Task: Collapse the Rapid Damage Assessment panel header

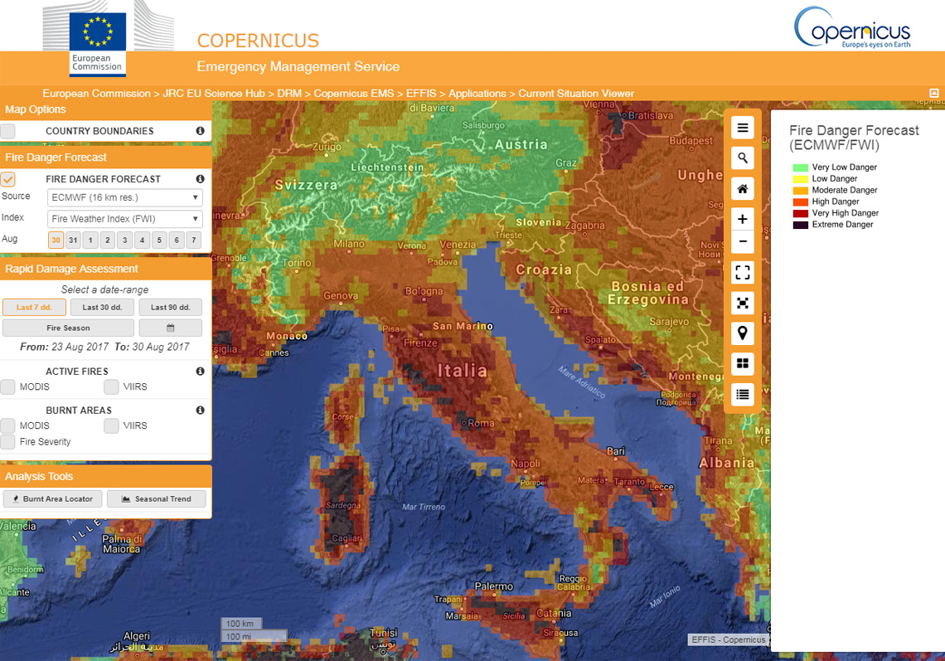Action: coord(105,269)
